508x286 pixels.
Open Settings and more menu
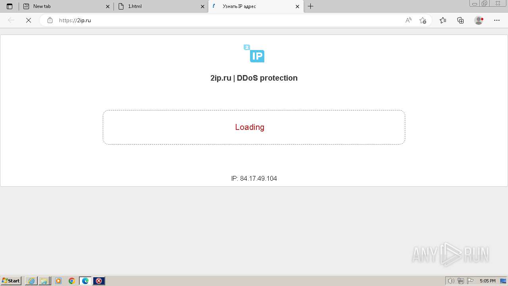coord(497,20)
